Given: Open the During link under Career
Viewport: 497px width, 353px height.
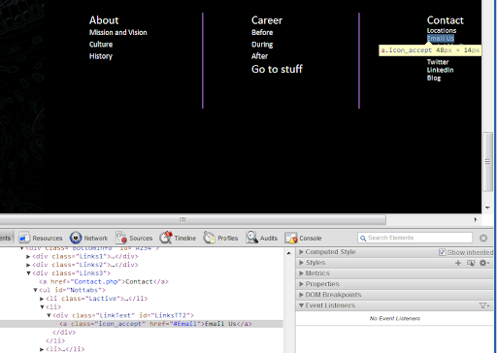Looking at the screenshot, I should tap(262, 45).
